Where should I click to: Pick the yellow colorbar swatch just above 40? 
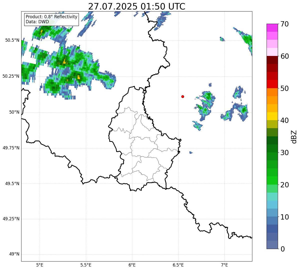point(272,116)
